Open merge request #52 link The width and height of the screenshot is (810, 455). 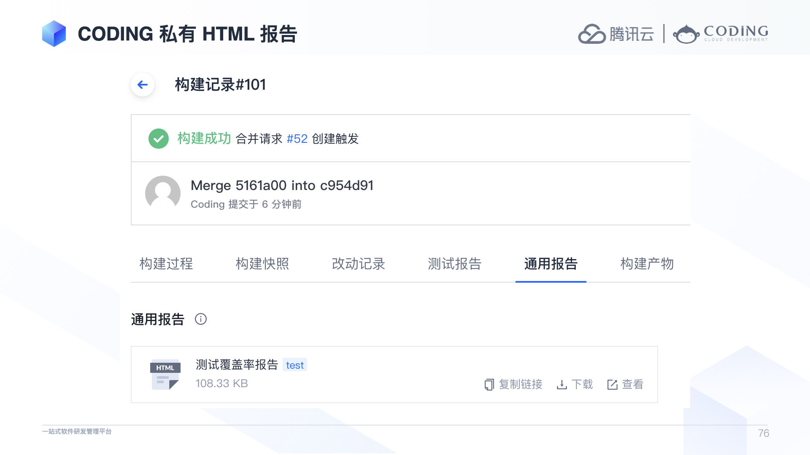(x=297, y=139)
